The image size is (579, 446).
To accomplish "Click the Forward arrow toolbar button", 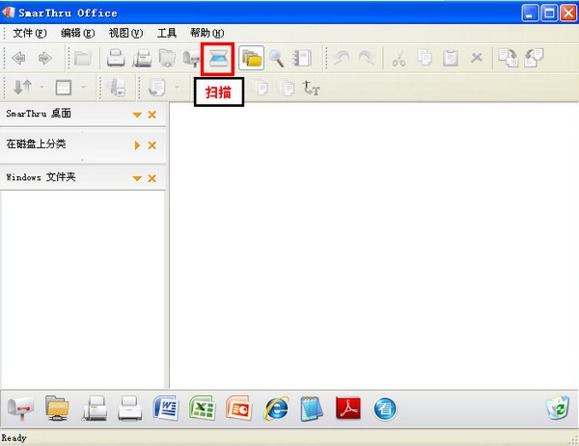I will pyautogui.click(x=45, y=58).
